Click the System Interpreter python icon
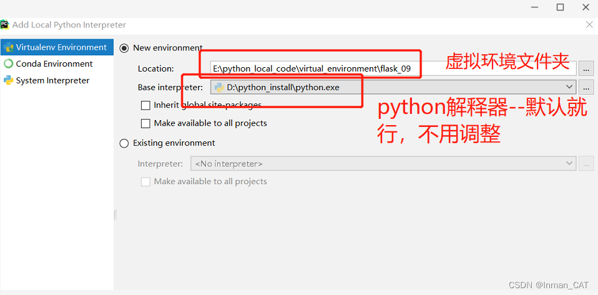 coord(8,80)
